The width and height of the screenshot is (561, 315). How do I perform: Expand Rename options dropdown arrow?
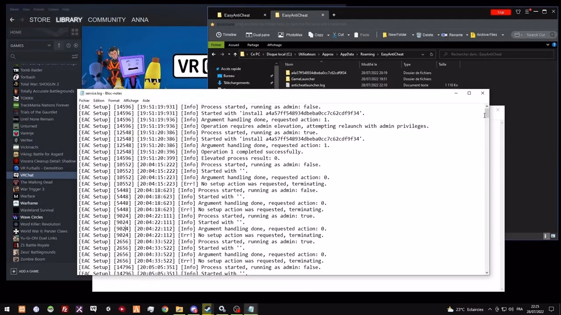467,35
